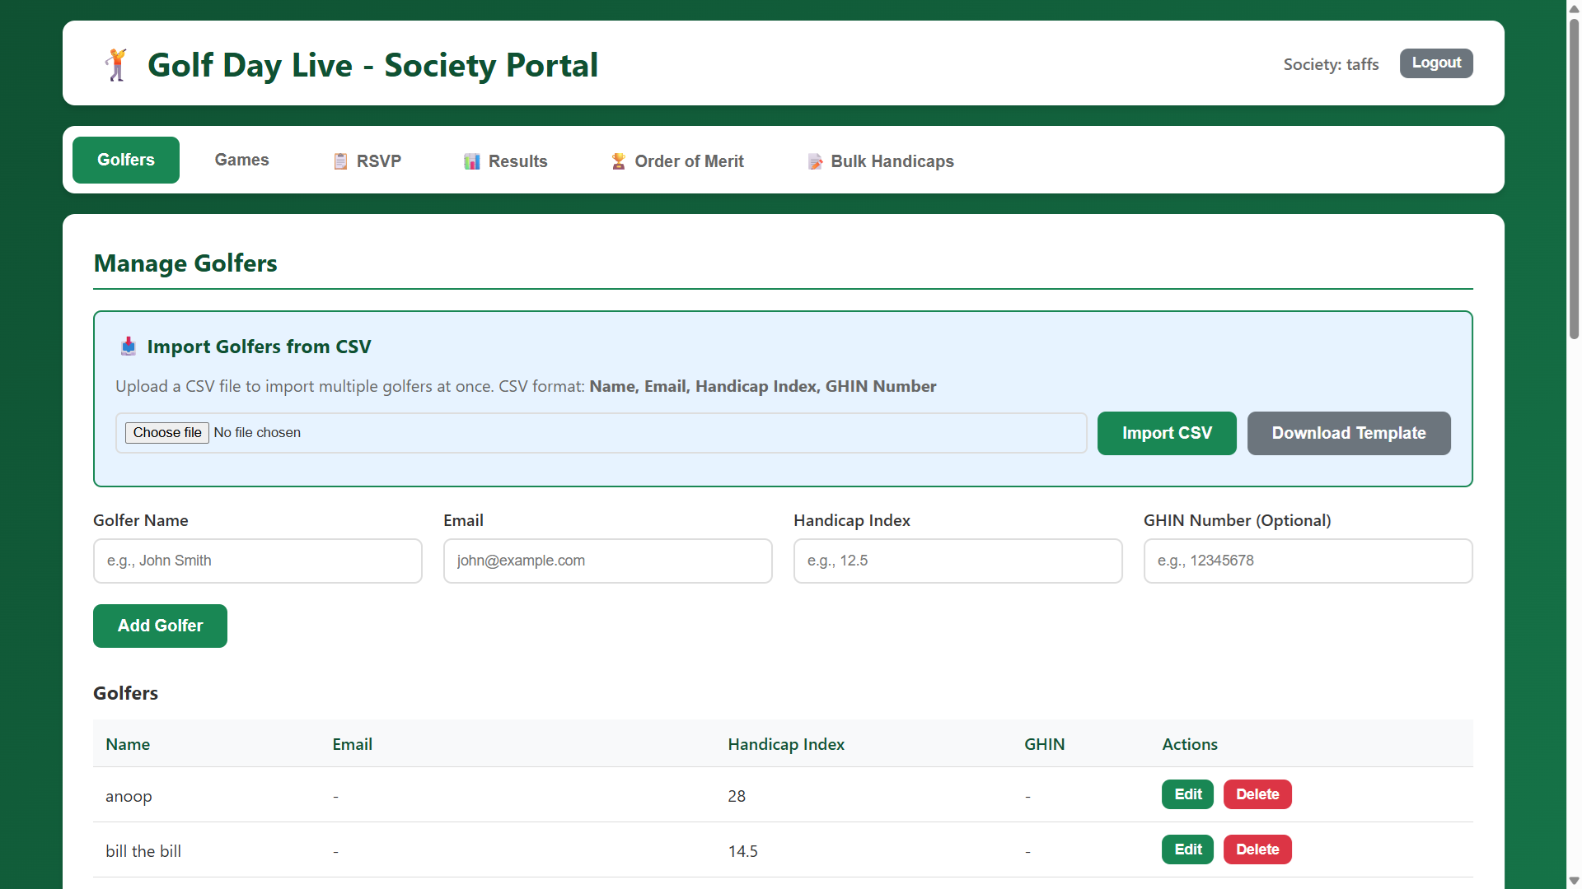Viewport: 1582px width, 889px height.
Task: Edit the golfer anoop
Action: pos(1187,794)
